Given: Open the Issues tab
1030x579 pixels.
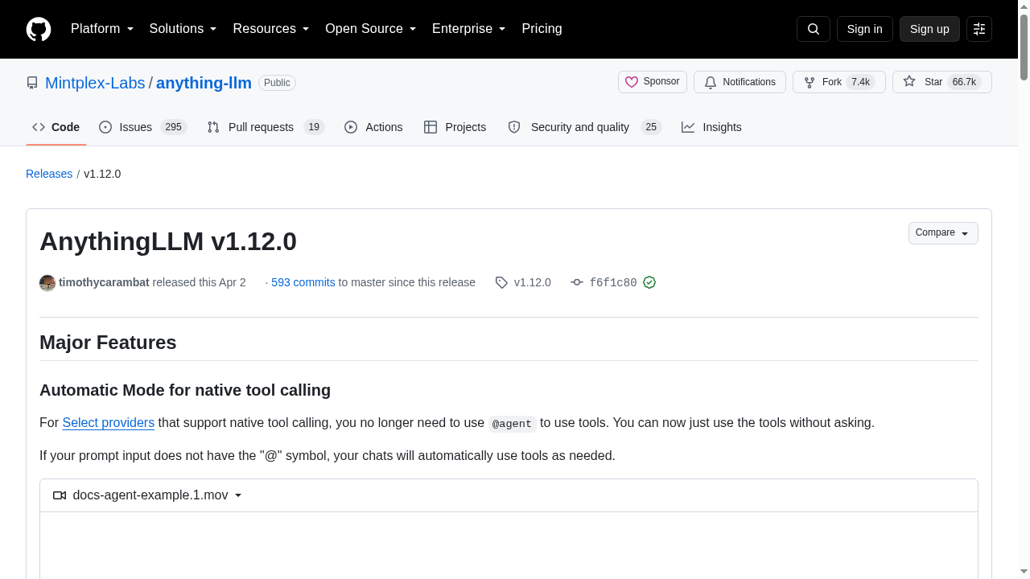Looking at the screenshot, I should (x=143, y=127).
